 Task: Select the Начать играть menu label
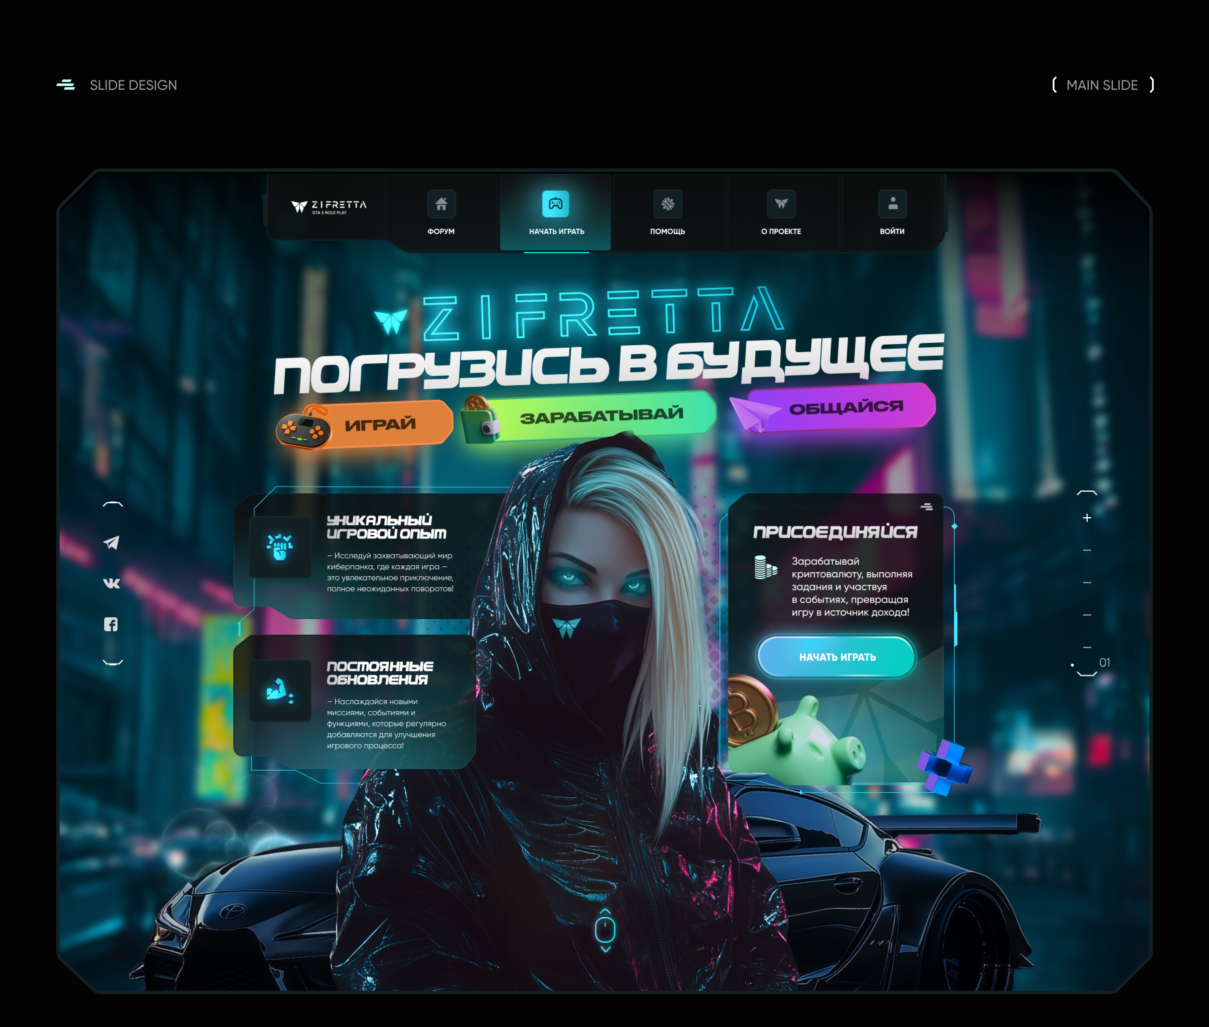coord(556,232)
